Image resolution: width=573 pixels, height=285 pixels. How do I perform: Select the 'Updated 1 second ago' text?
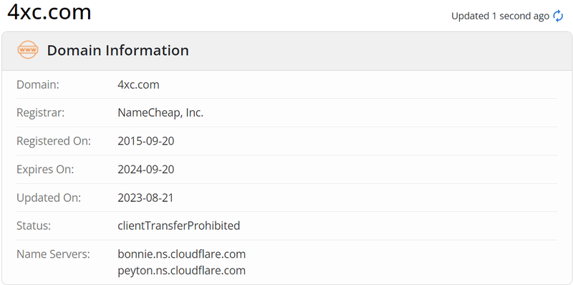click(500, 16)
